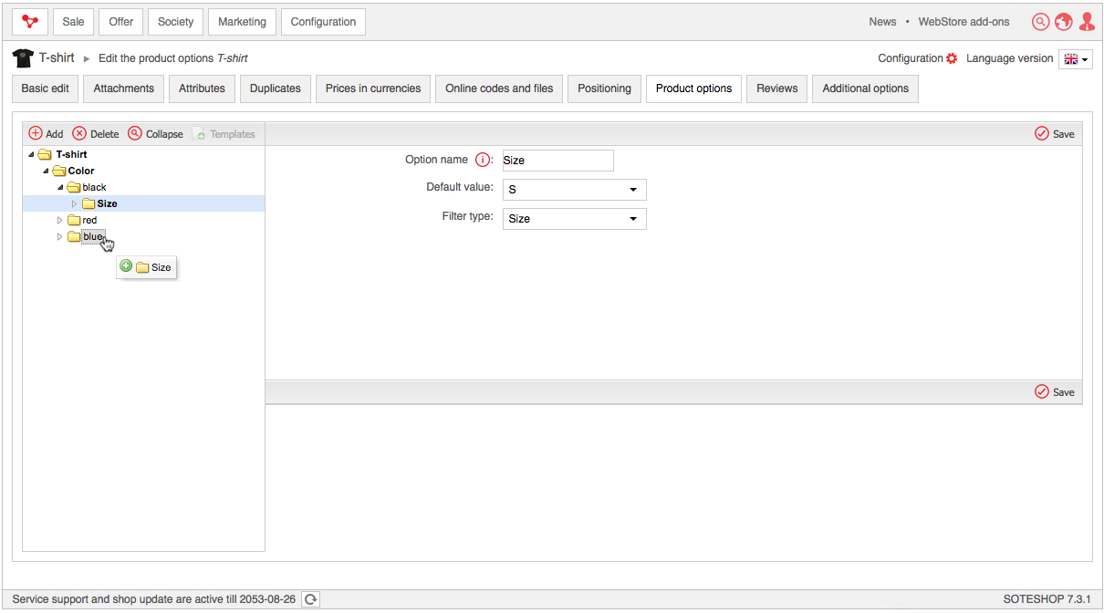This screenshot has height=613, width=1104.
Task: Collapse the options tree
Action: [155, 134]
